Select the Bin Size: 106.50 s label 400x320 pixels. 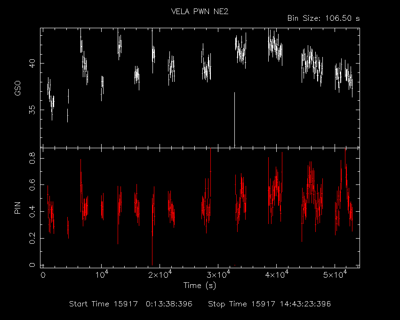(323, 18)
